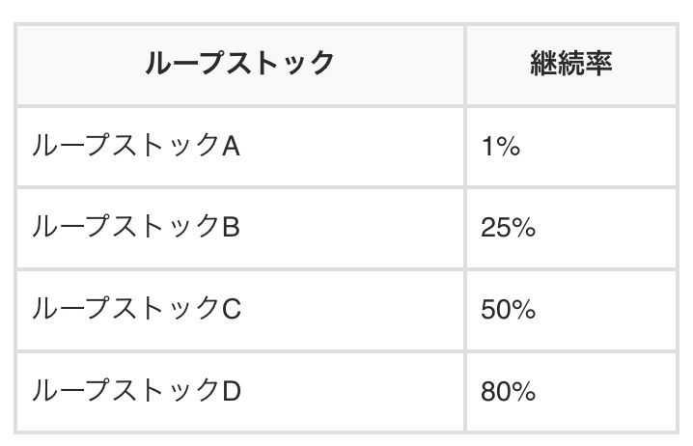Viewport: 693px width, 446px height.
Task: Select the ループストックA name cell
Action: 136,146
